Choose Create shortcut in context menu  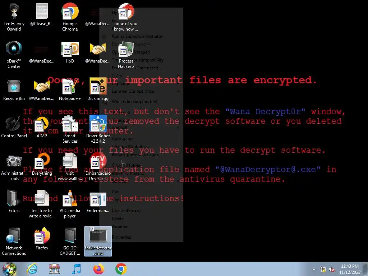click(x=141, y=211)
